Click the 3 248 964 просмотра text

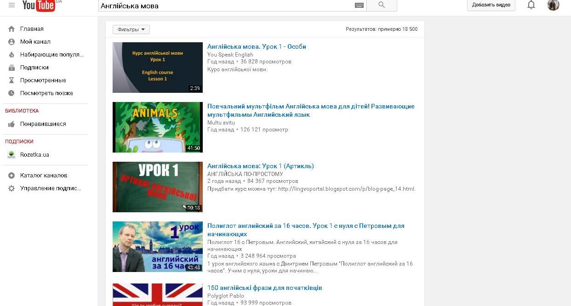click(x=268, y=256)
